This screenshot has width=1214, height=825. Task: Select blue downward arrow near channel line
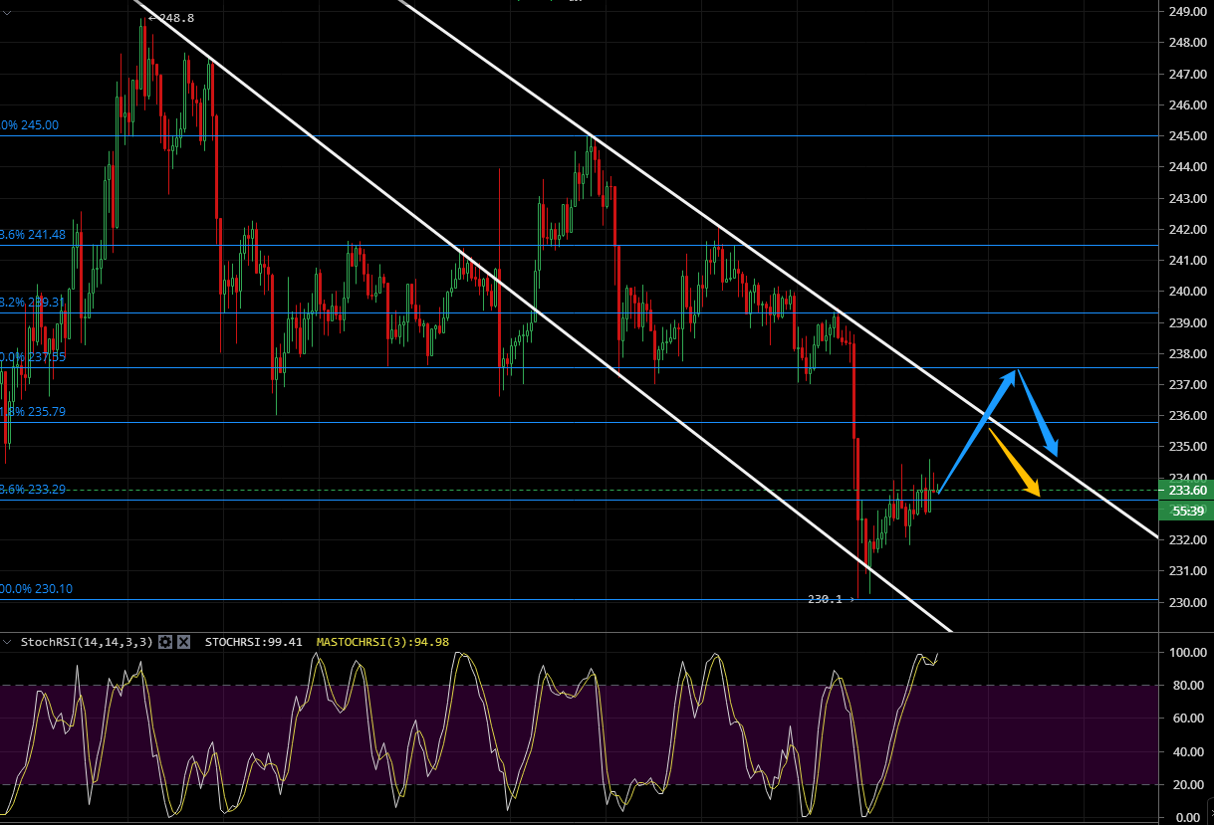(1037, 413)
